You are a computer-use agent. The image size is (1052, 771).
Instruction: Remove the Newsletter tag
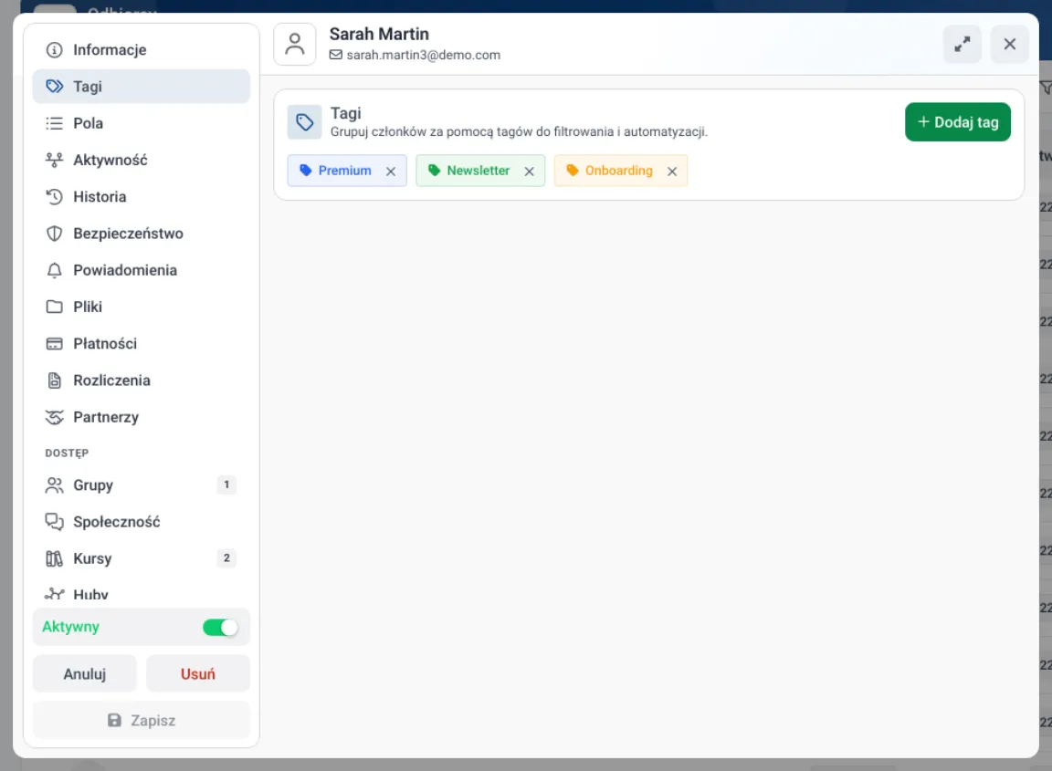tap(530, 171)
